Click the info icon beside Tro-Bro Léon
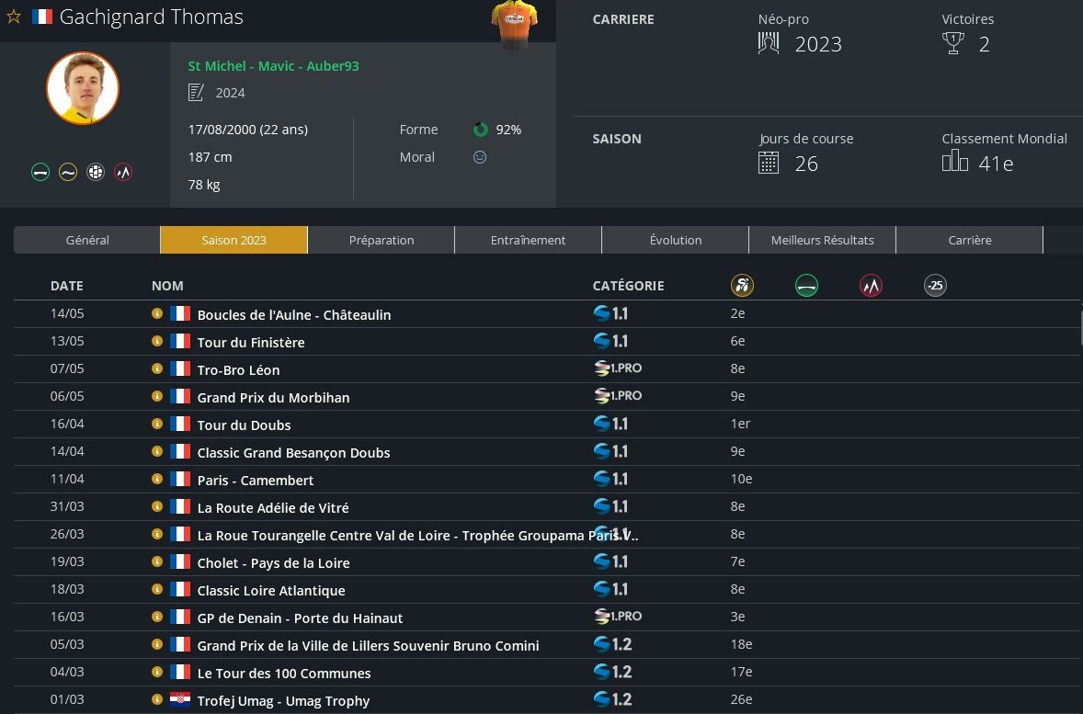This screenshot has width=1083, height=714. (157, 369)
